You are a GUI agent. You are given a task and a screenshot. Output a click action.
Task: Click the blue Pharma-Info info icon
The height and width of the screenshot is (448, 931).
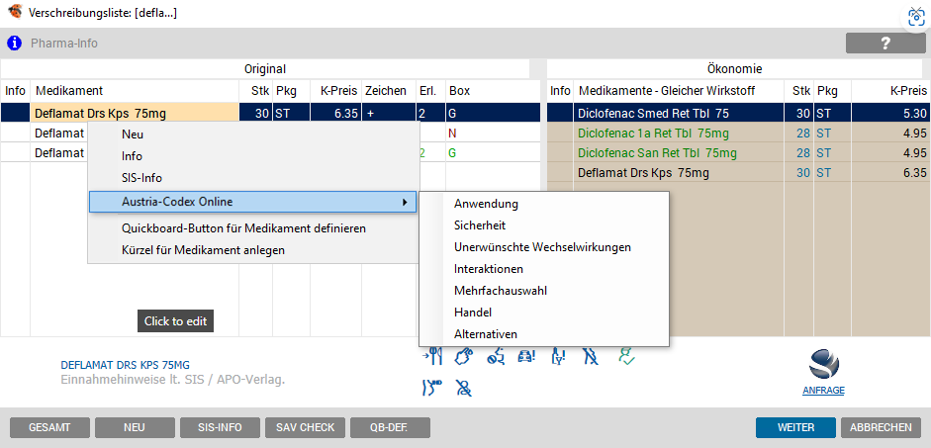14,44
